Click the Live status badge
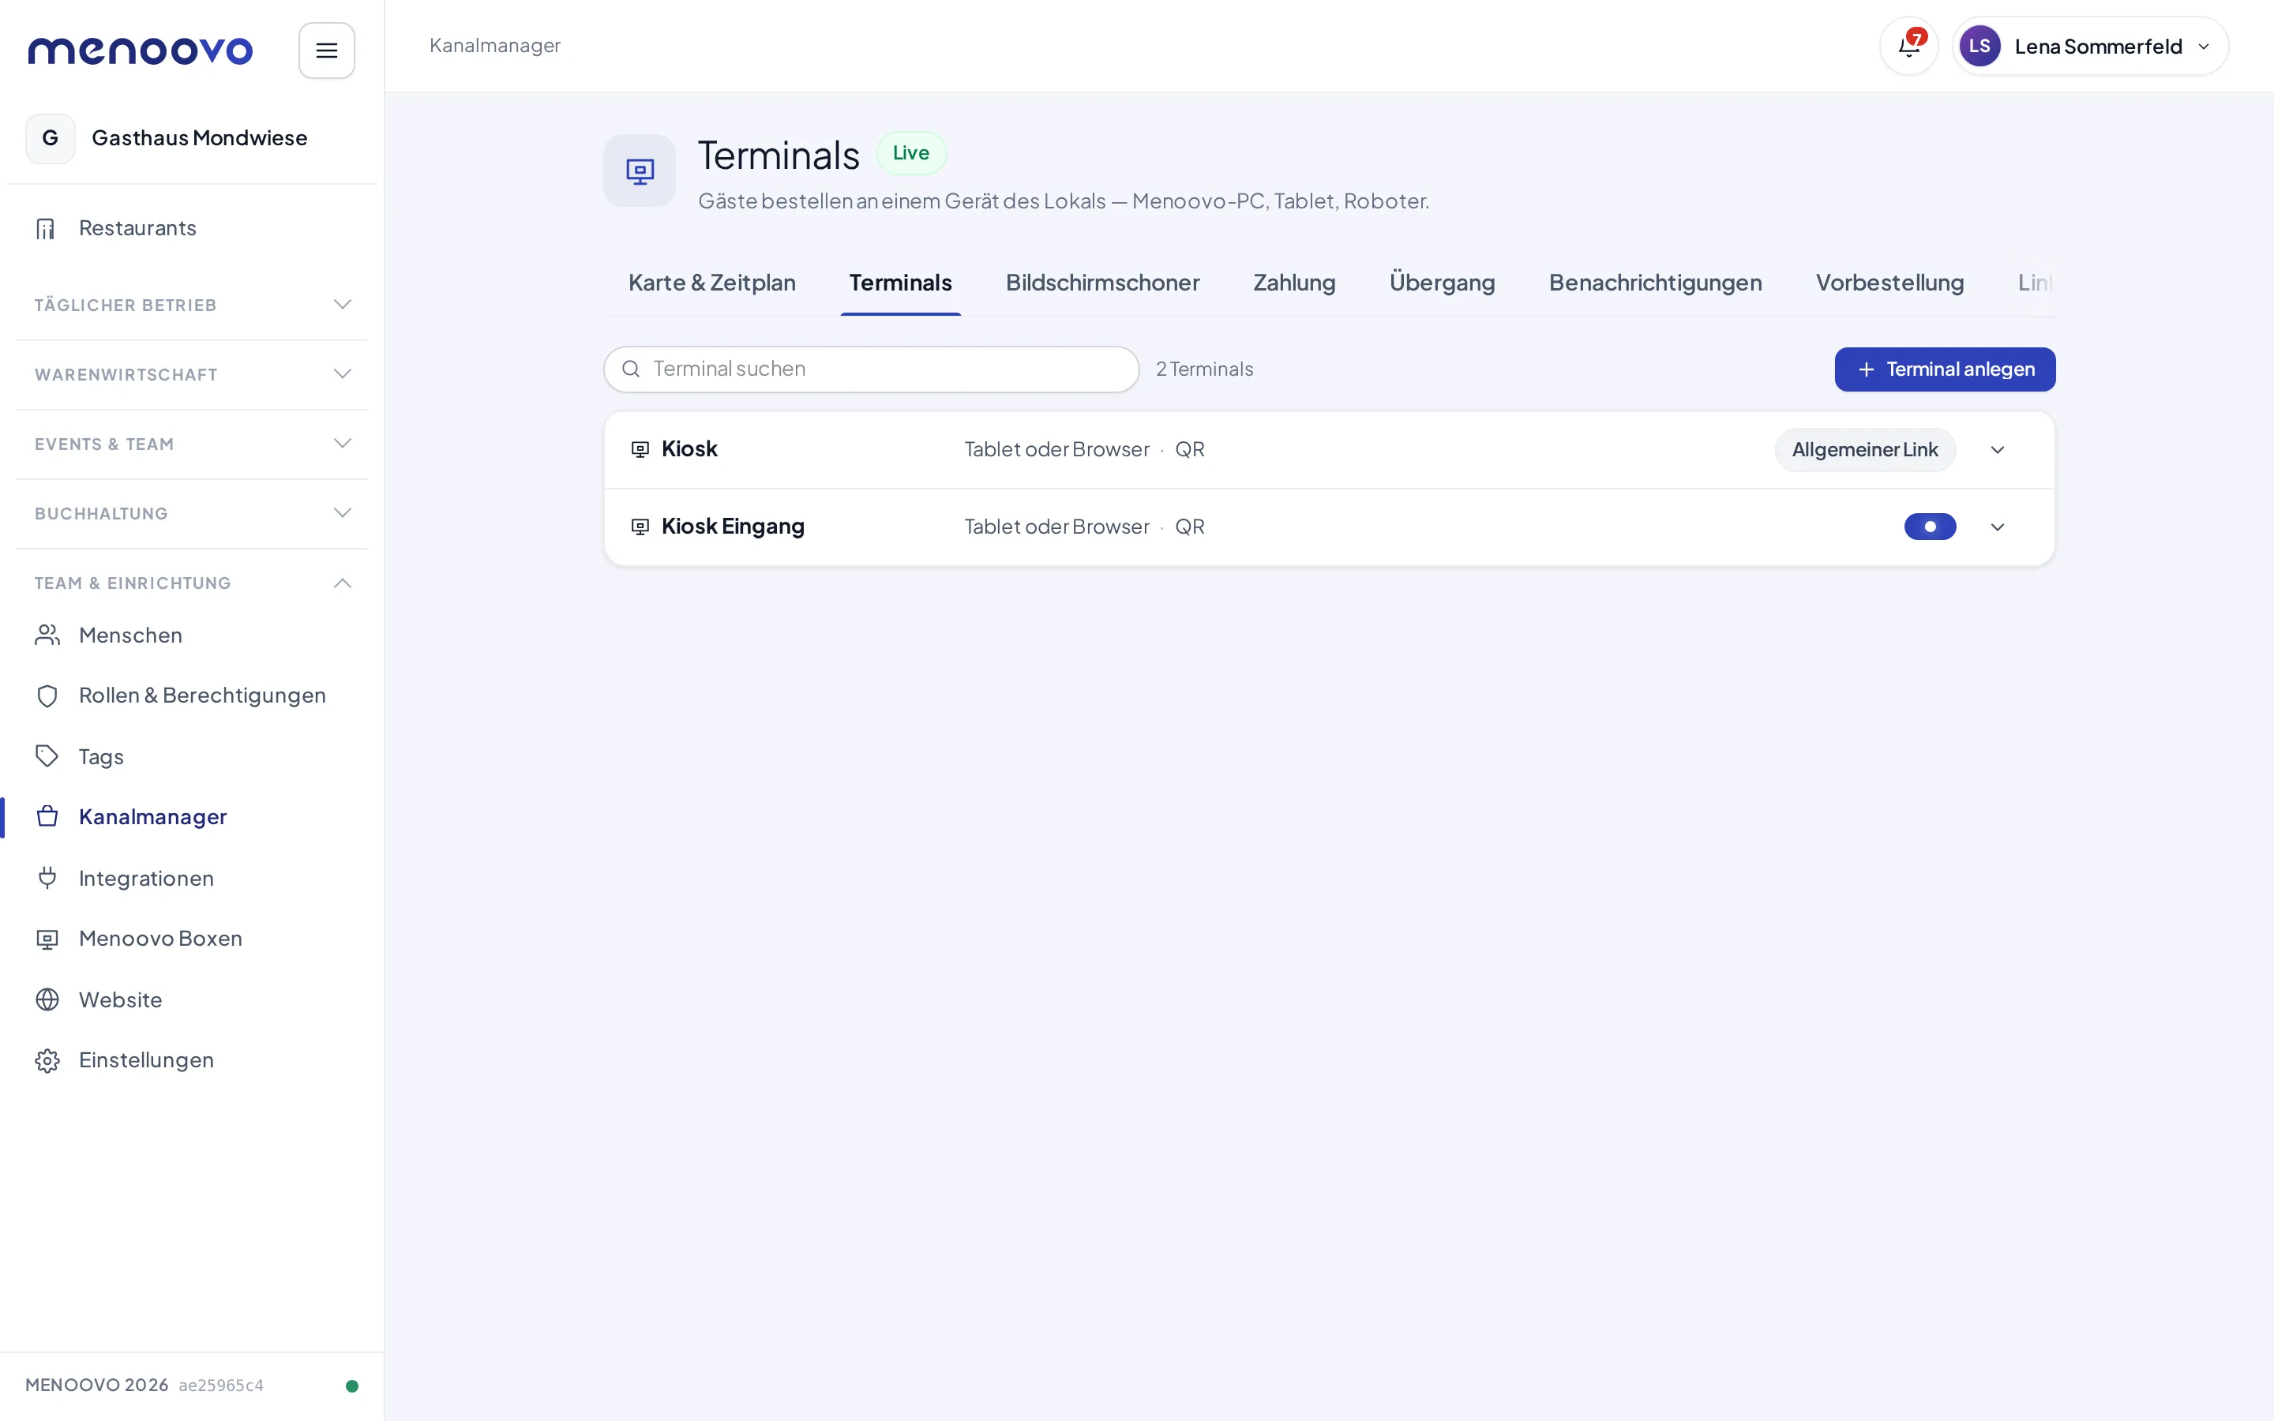The height and width of the screenshot is (1421, 2274). click(x=910, y=153)
